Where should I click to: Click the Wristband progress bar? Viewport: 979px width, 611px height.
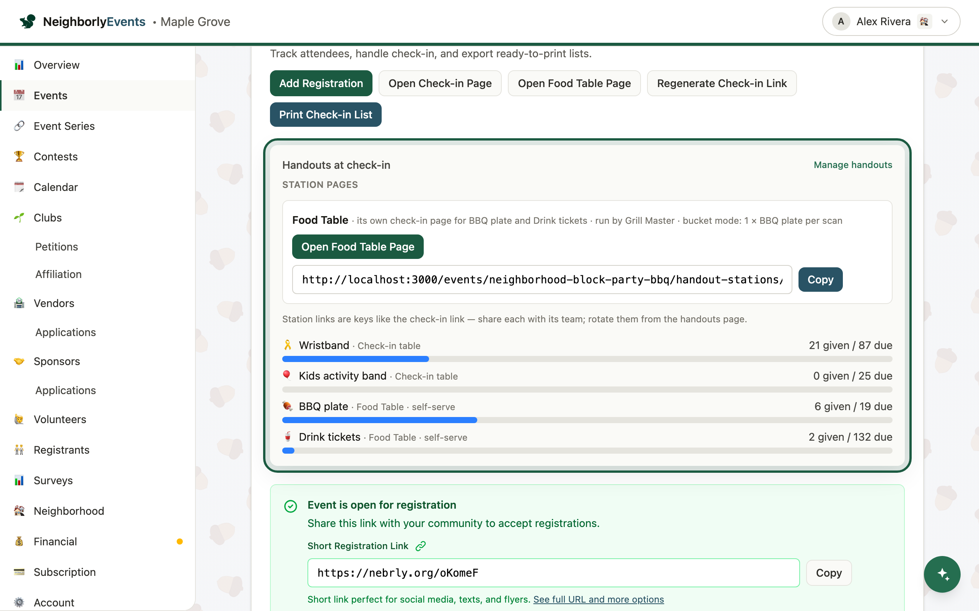tap(587, 359)
